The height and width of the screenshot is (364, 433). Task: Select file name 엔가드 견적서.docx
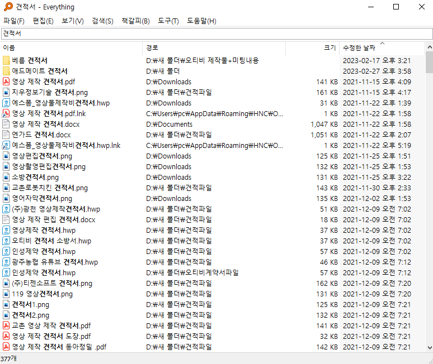41,135
